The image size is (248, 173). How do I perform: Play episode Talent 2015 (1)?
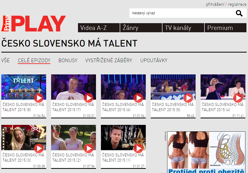click(138, 149)
